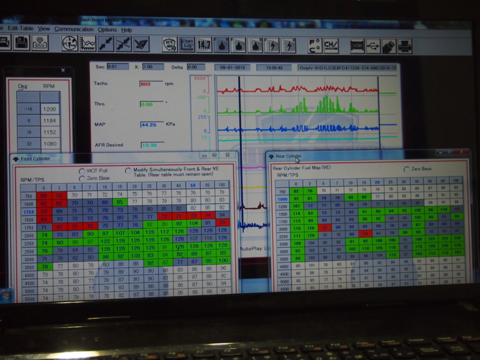Click the 114 cell in Rear Cylinder
The height and width of the screenshot is (360, 480).
[x=296, y=214]
